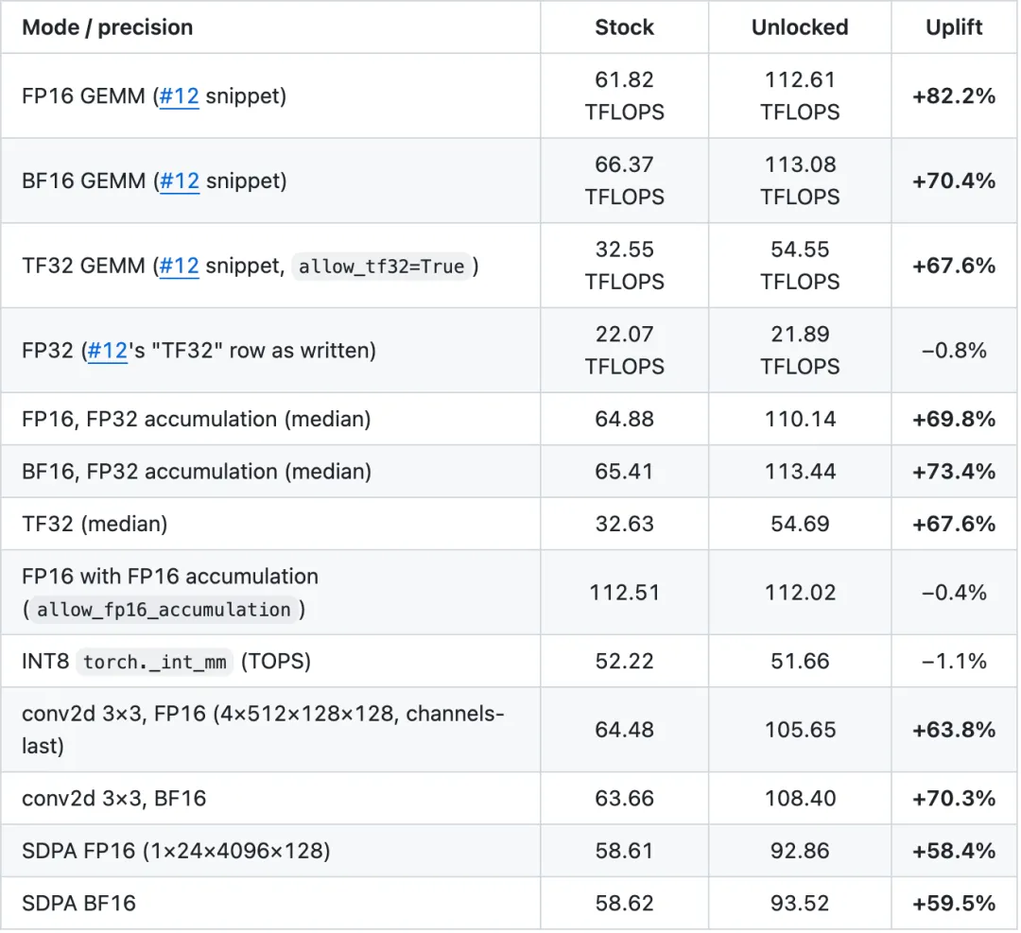Click the TF32 (median) row label
This screenshot has width=1021, height=933.
click(x=95, y=524)
